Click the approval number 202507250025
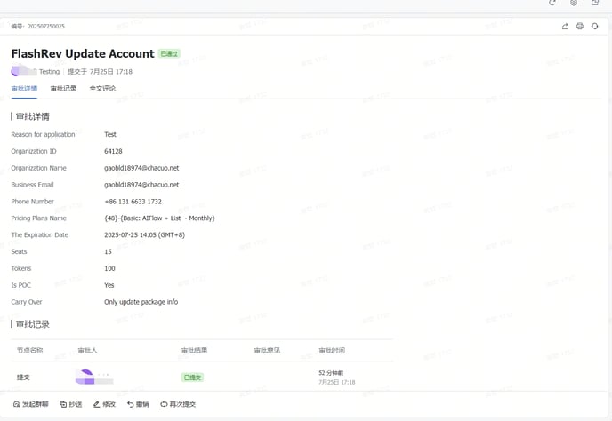 (x=46, y=26)
